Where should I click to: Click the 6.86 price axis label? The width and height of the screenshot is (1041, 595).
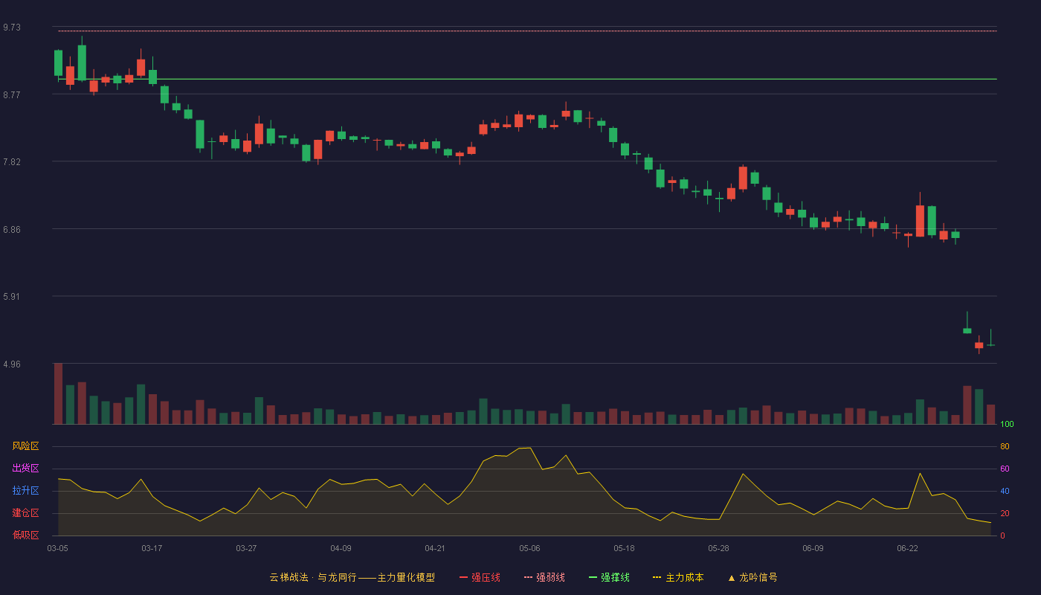[x=12, y=230]
